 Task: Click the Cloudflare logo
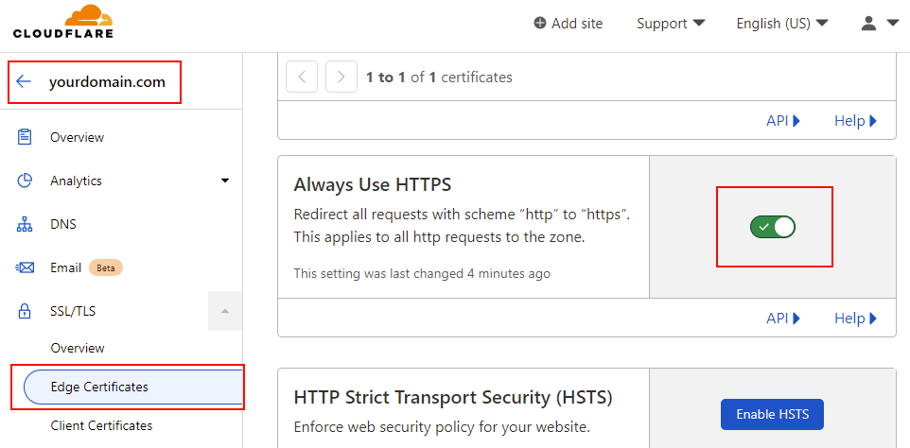click(63, 23)
